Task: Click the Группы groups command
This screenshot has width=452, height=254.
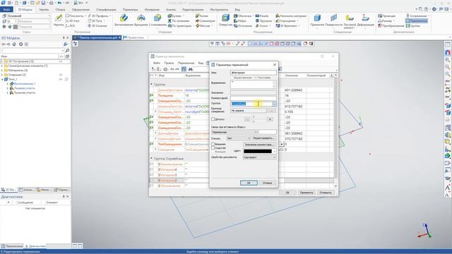Action: (412, 25)
